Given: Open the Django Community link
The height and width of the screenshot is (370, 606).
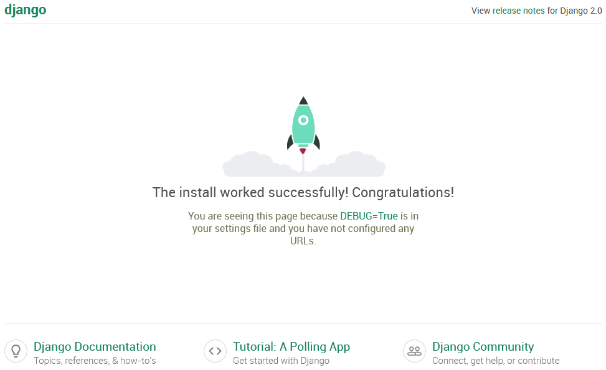Looking at the screenshot, I should tap(483, 347).
